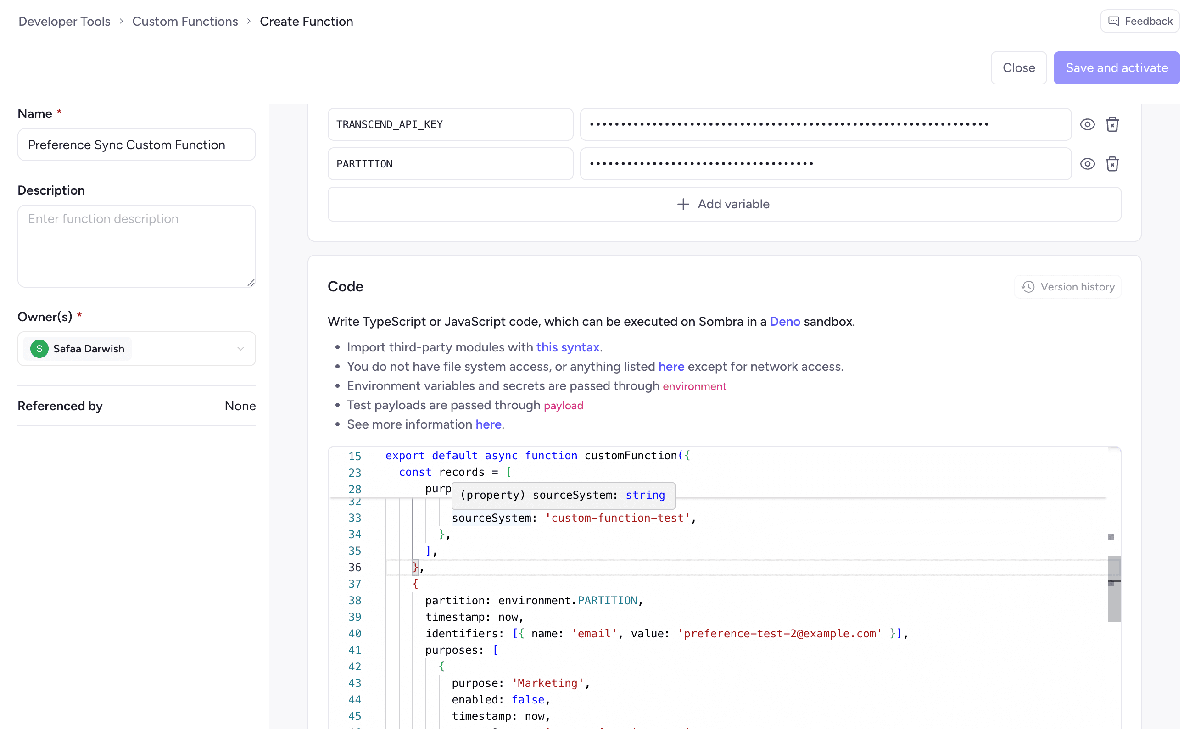Open the Deno link
This screenshot has height=736, width=1195.
click(x=785, y=322)
